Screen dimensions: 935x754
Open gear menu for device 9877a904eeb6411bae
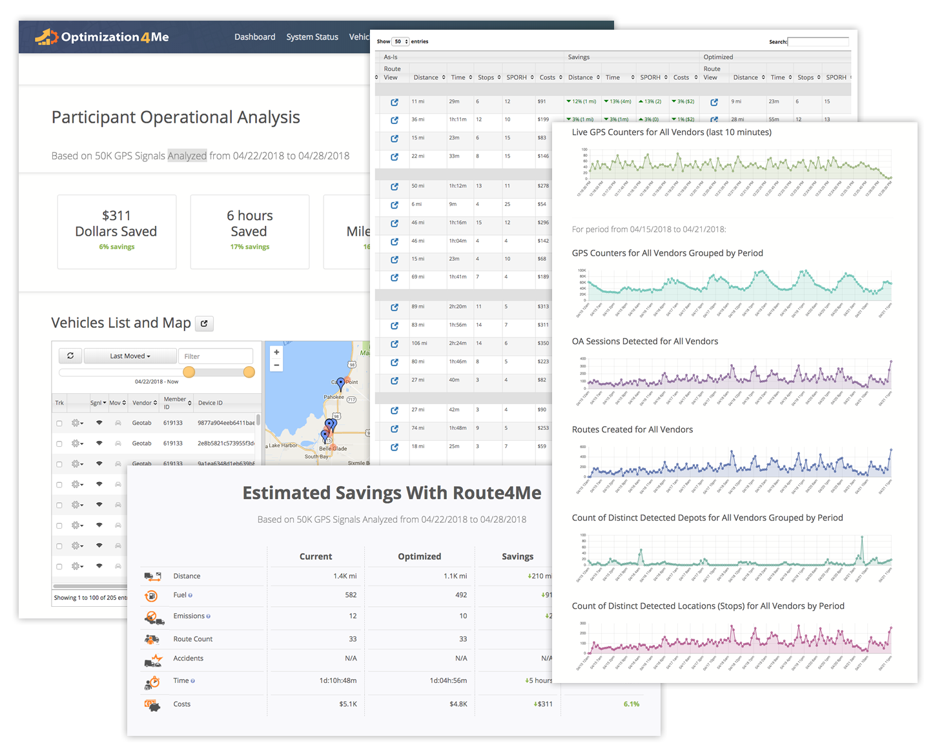point(77,423)
